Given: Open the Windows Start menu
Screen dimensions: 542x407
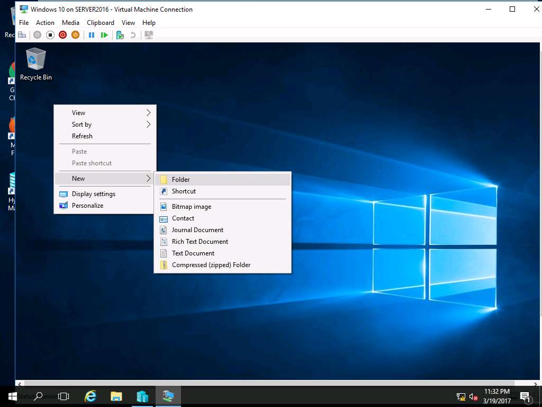Looking at the screenshot, I should coord(13,396).
